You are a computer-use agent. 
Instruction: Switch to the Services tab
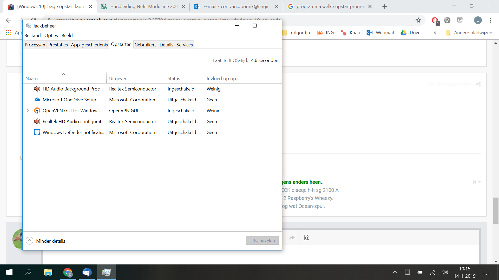coord(185,45)
